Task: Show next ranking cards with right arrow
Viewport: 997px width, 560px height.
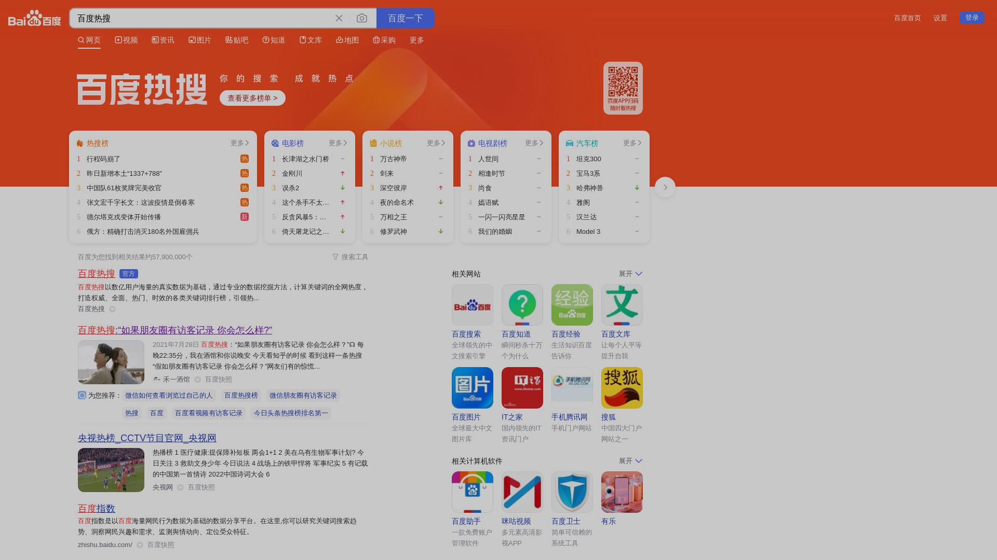Action: pyautogui.click(x=665, y=187)
